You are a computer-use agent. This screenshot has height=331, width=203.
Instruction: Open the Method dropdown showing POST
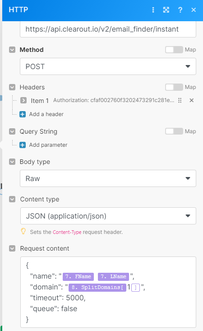point(108,66)
